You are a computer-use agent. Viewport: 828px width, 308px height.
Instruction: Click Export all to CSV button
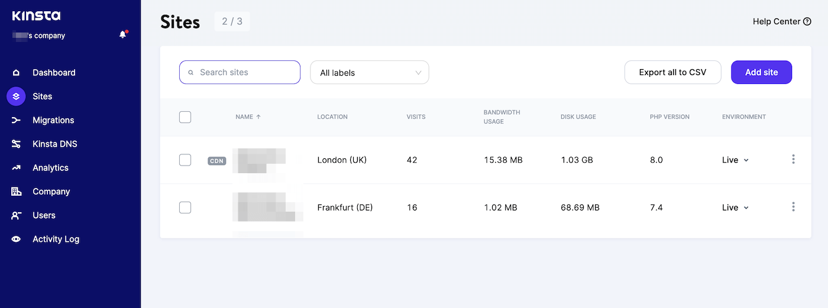coord(672,72)
